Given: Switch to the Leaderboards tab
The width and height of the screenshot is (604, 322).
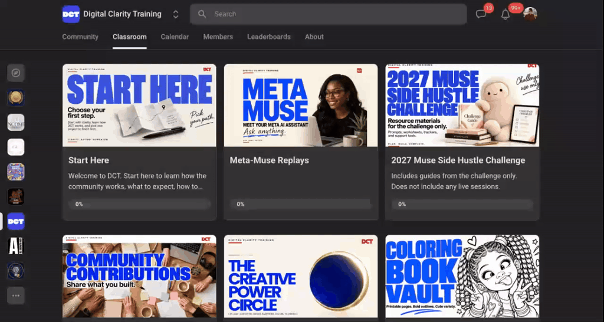Looking at the screenshot, I should click(x=269, y=37).
